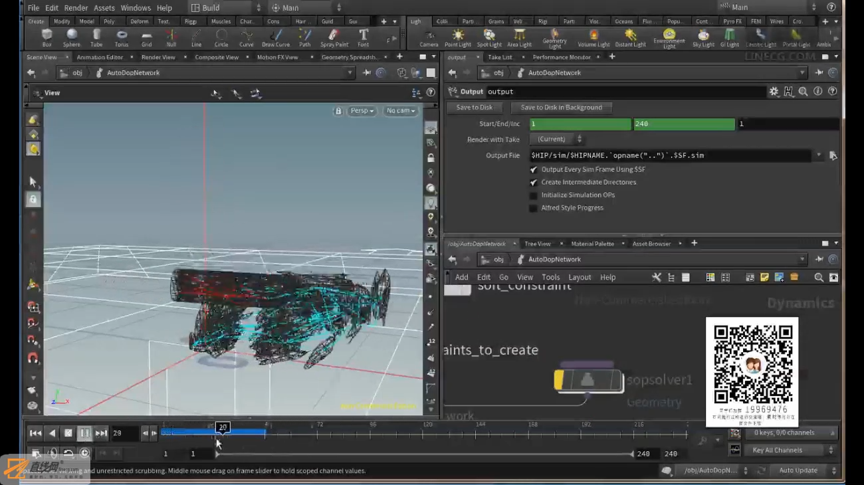The height and width of the screenshot is (485, 864).
Task: Select the Spray Paint shelf tool
Action: [334, 37]
